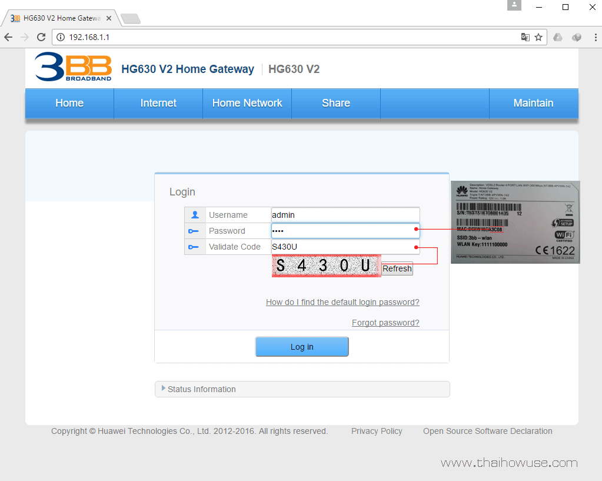The width and height of the screenshot is (602, 481).
Task: Open the Chrome three-dot menu
Action: point(596,37)
